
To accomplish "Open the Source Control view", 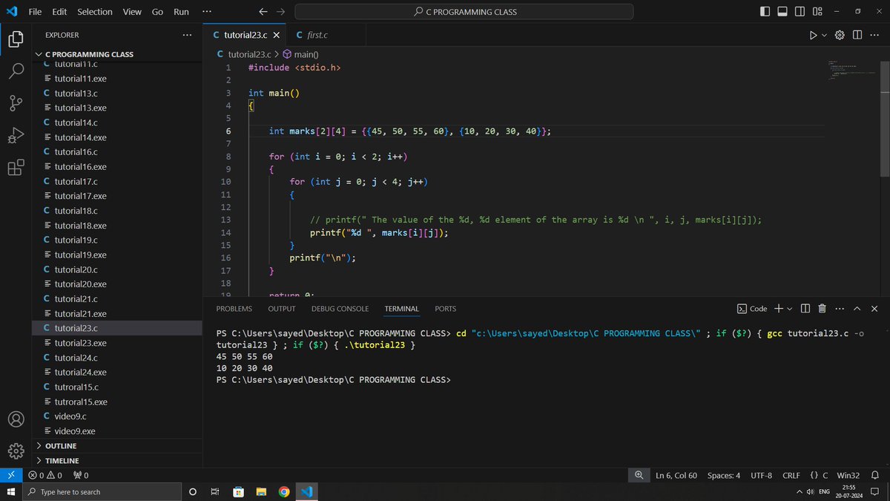I will coord(16,104).
